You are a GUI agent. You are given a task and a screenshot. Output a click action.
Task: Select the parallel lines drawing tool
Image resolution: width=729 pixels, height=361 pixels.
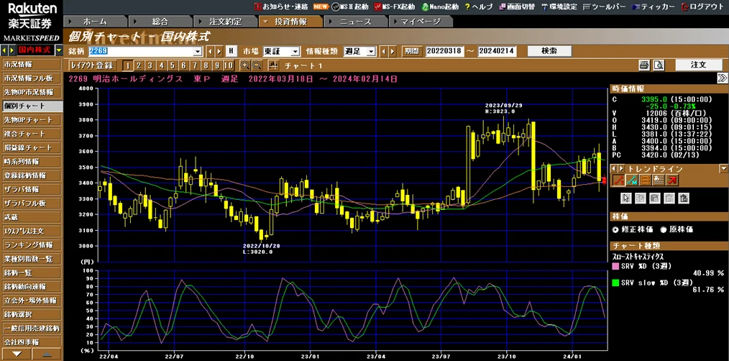(646, 180)
